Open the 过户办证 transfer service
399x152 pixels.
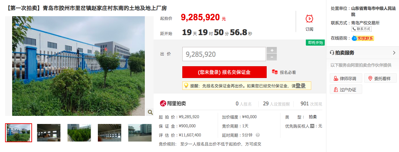(x=346, y=90)
